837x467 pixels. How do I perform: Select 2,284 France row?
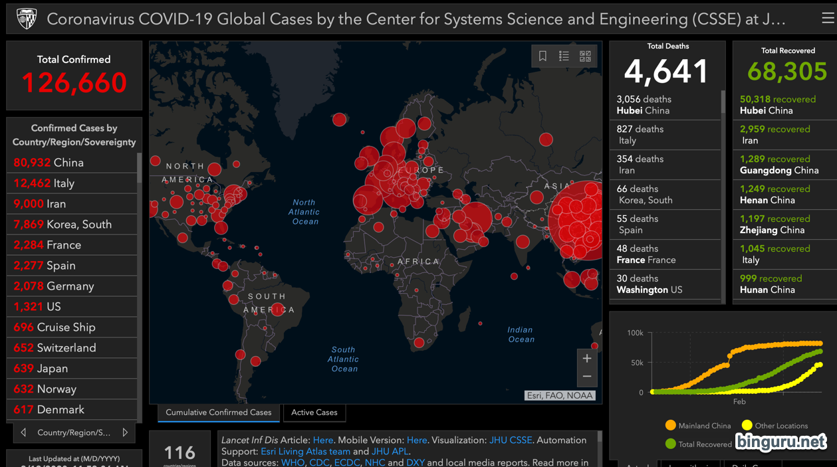coord(72,245)
